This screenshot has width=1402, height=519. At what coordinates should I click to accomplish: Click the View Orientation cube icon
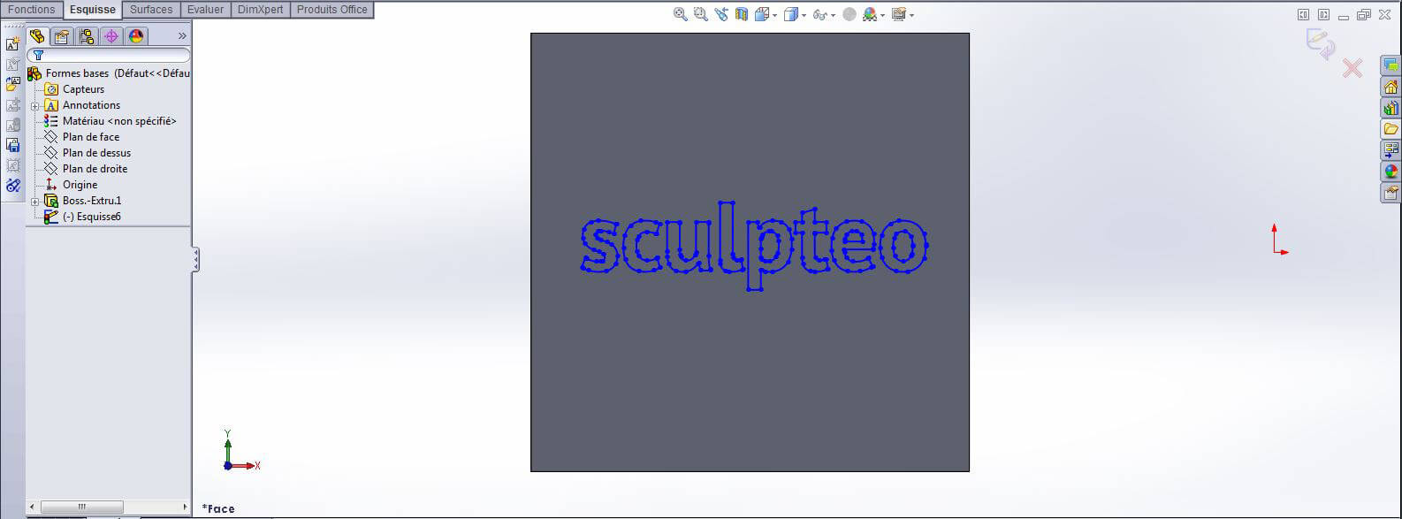[x=761, y=14]
